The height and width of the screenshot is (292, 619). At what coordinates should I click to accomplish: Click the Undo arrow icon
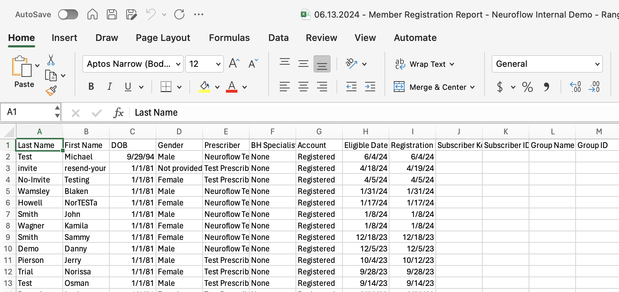[151, 14]
